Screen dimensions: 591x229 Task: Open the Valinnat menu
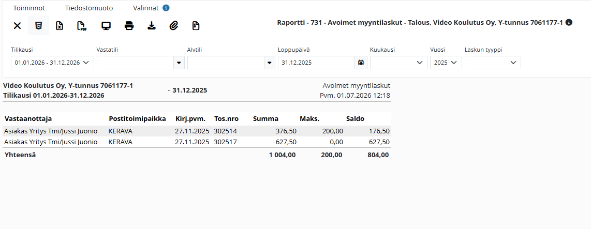click(146, 8)
